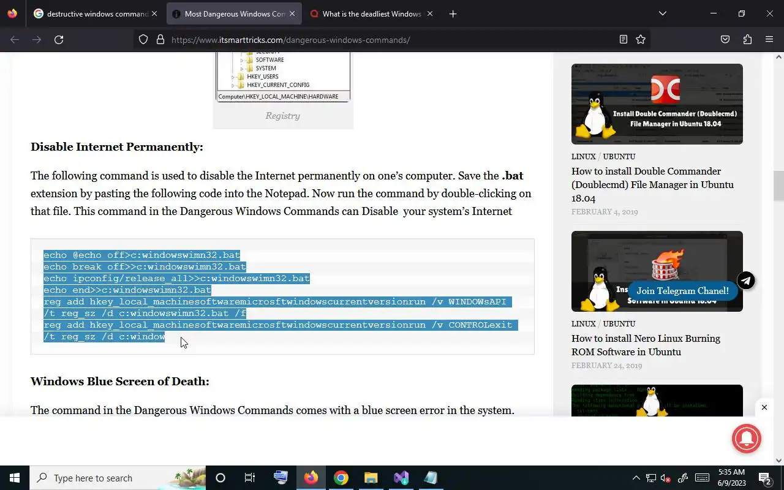View site security padlock info

coord(160,40)
